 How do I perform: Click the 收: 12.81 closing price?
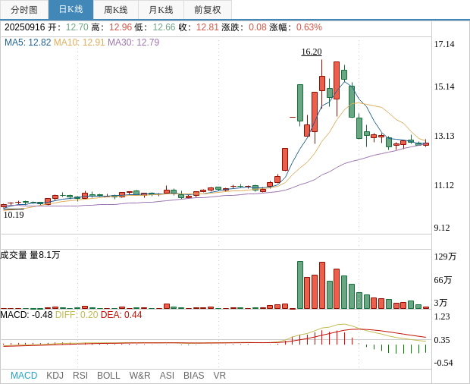(199, 27)
